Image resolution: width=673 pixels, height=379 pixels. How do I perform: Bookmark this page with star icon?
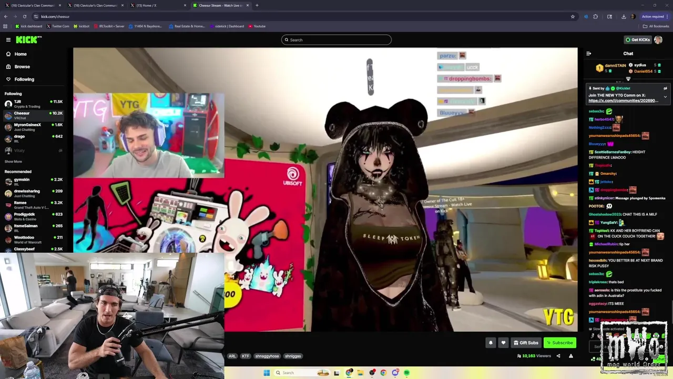[573, 16]
